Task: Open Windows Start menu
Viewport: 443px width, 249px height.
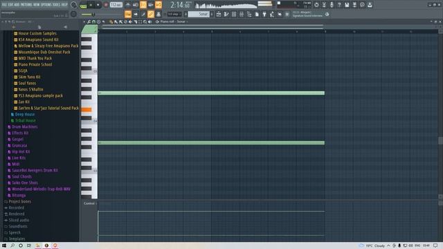Action: pos(4,246)
